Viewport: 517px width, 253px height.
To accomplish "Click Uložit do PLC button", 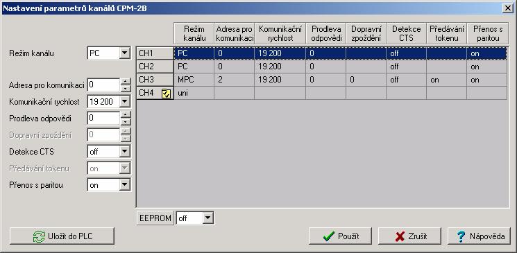I will [62, 236].
